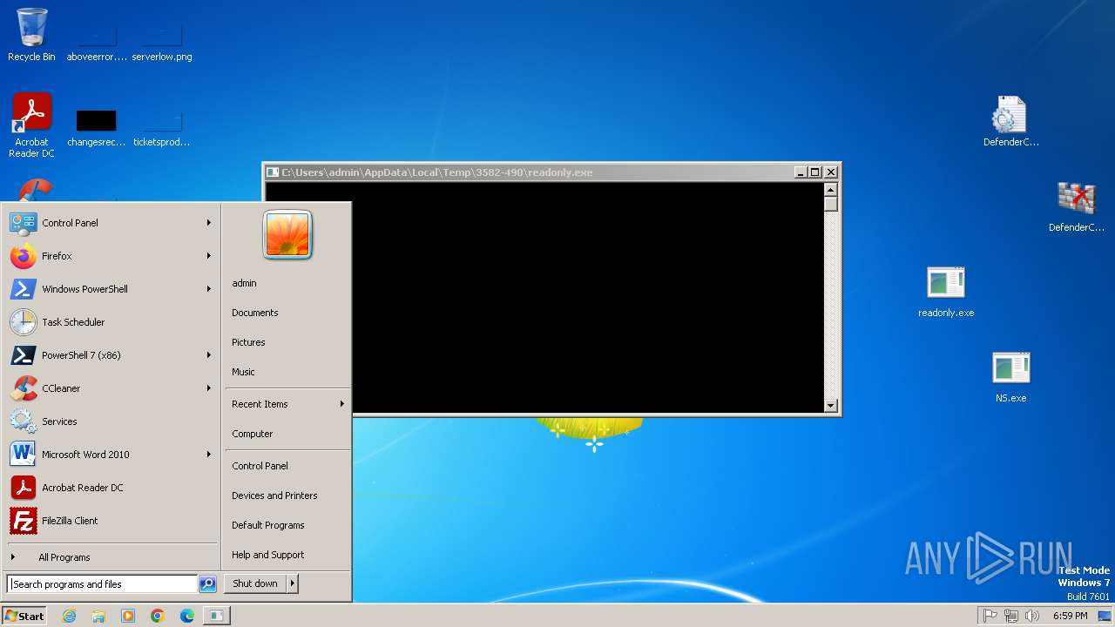Open the volume speaker in the system tray
This screenshot has width=1115, height=627.
pyautogui.click(x=1032, y=616)
